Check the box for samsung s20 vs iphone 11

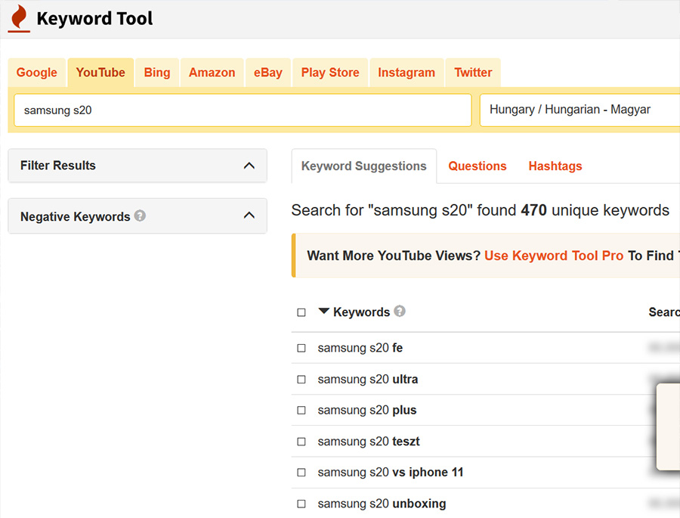(x=301, y=473)
